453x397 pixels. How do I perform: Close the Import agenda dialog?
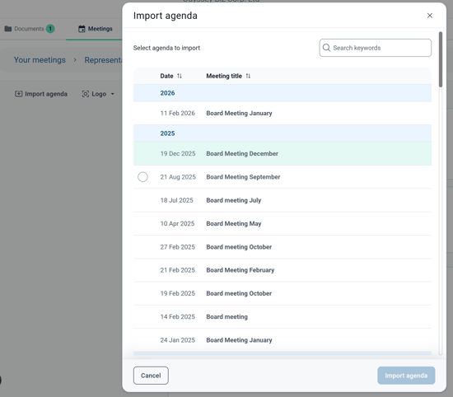(430, 16)
